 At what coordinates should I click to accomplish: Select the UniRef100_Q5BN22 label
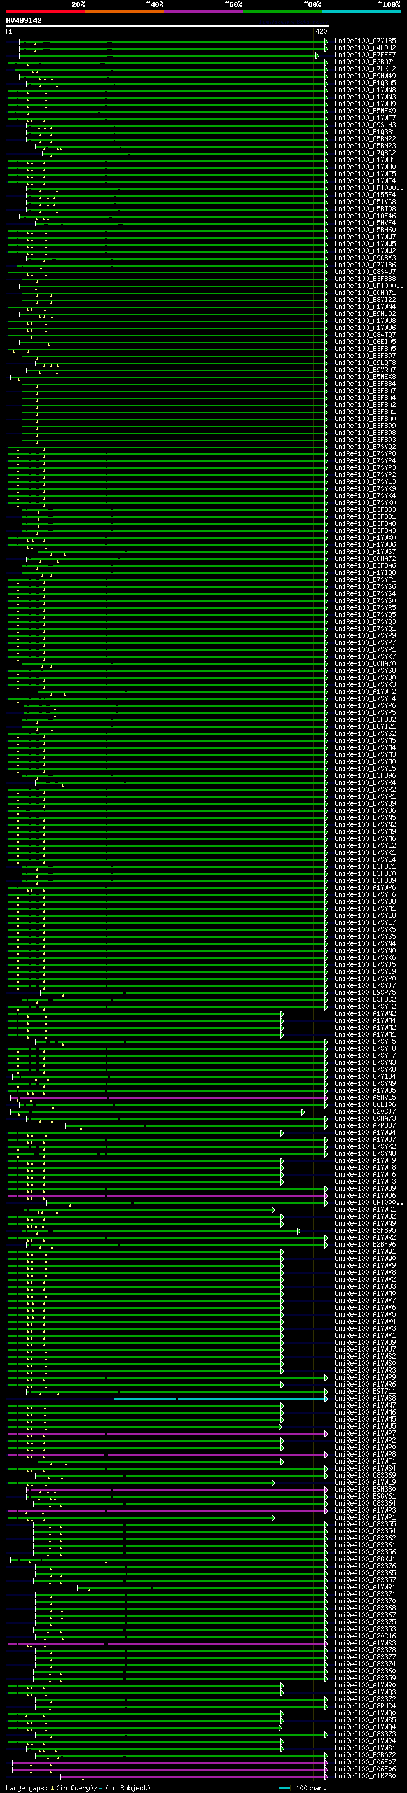365,139
